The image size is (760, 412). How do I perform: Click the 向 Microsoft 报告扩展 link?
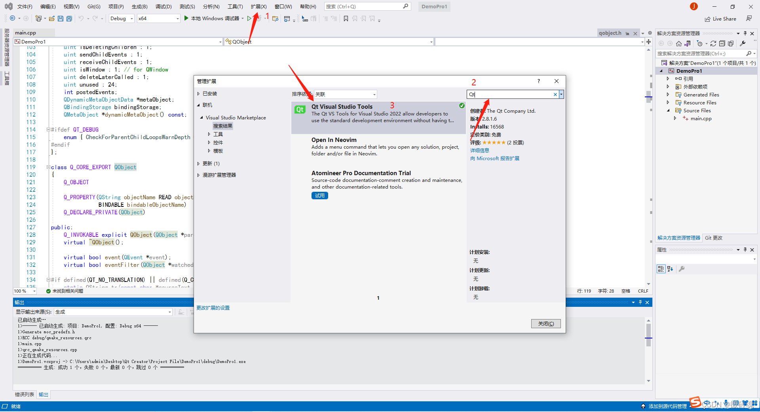pos(494,158)
